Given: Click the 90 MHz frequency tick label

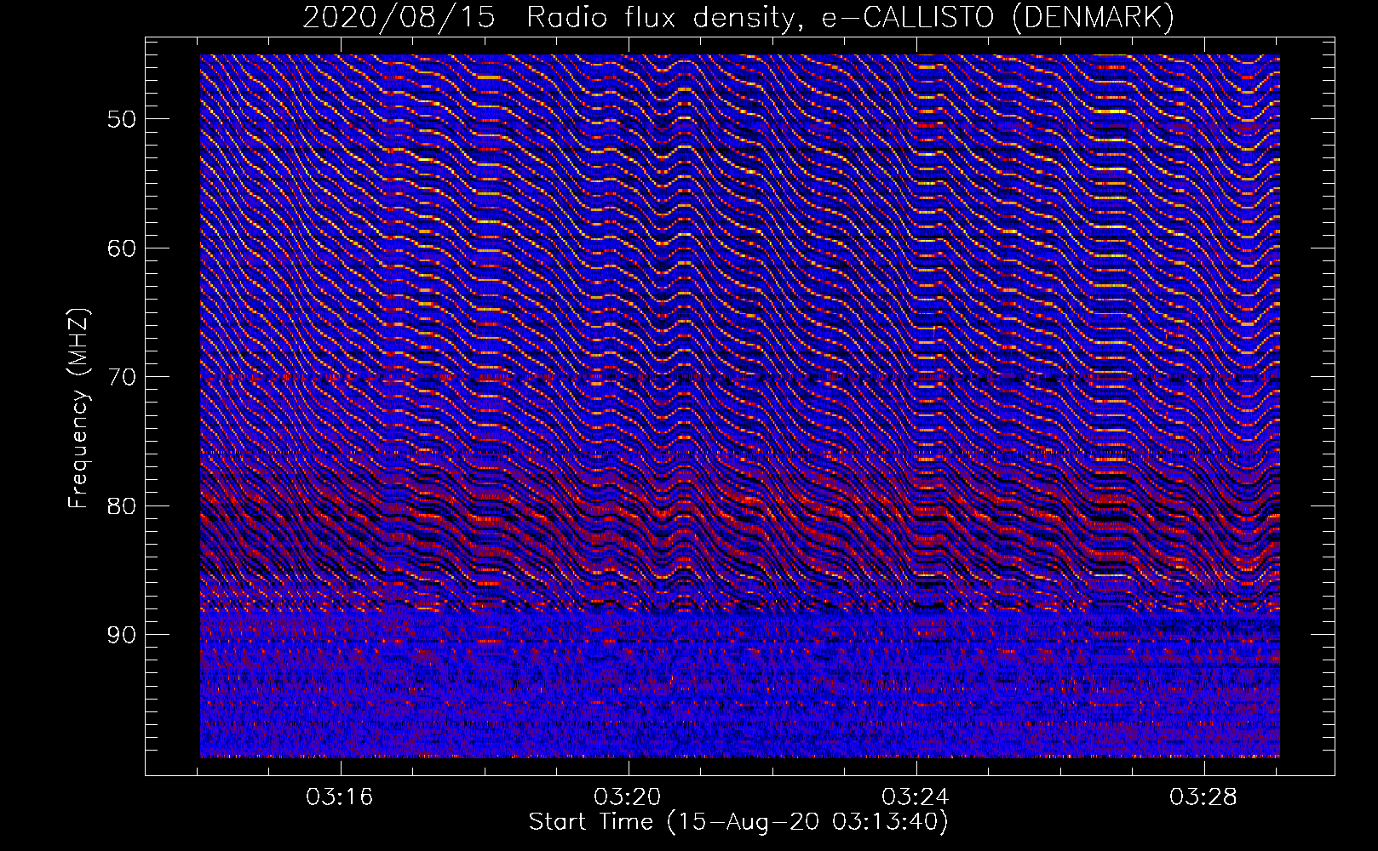Looking at the screenshot, I should click(x=121, y=635).
